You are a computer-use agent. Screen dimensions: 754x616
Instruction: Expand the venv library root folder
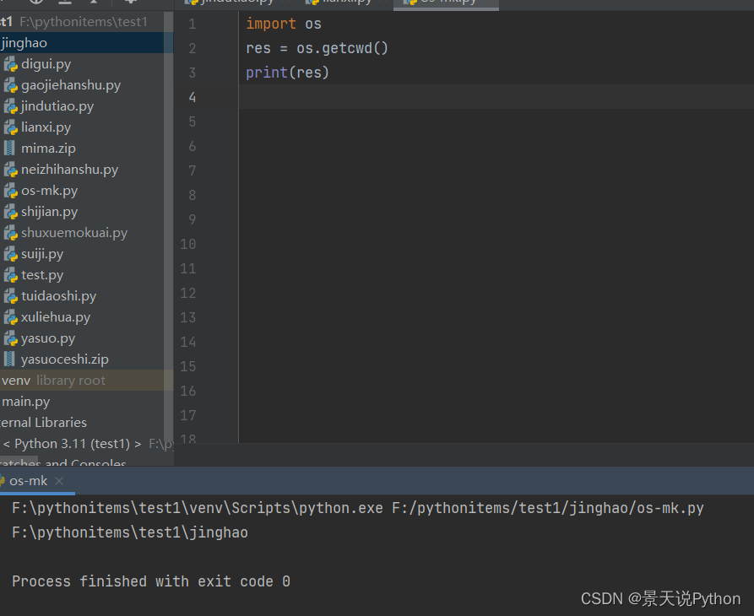point(16,380)
